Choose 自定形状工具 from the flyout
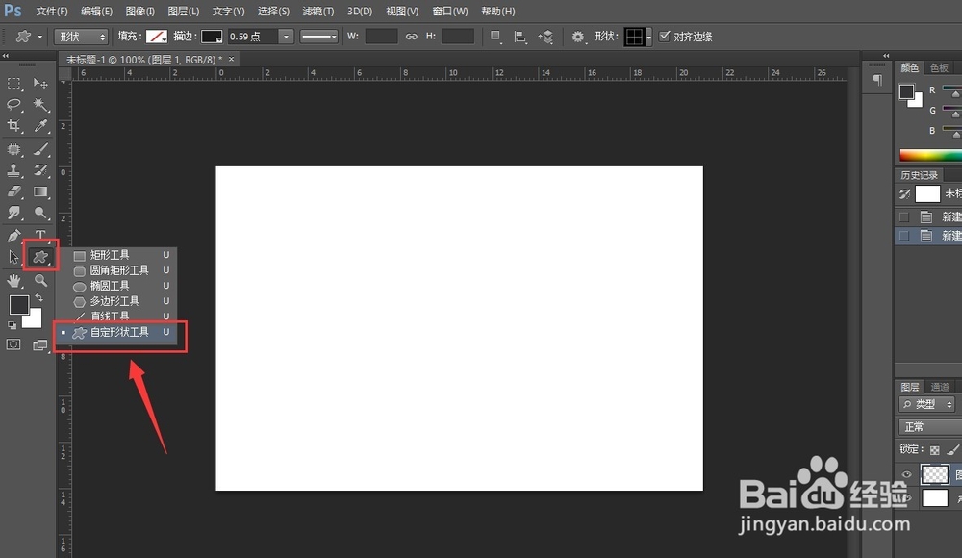 tap(116, 332)
